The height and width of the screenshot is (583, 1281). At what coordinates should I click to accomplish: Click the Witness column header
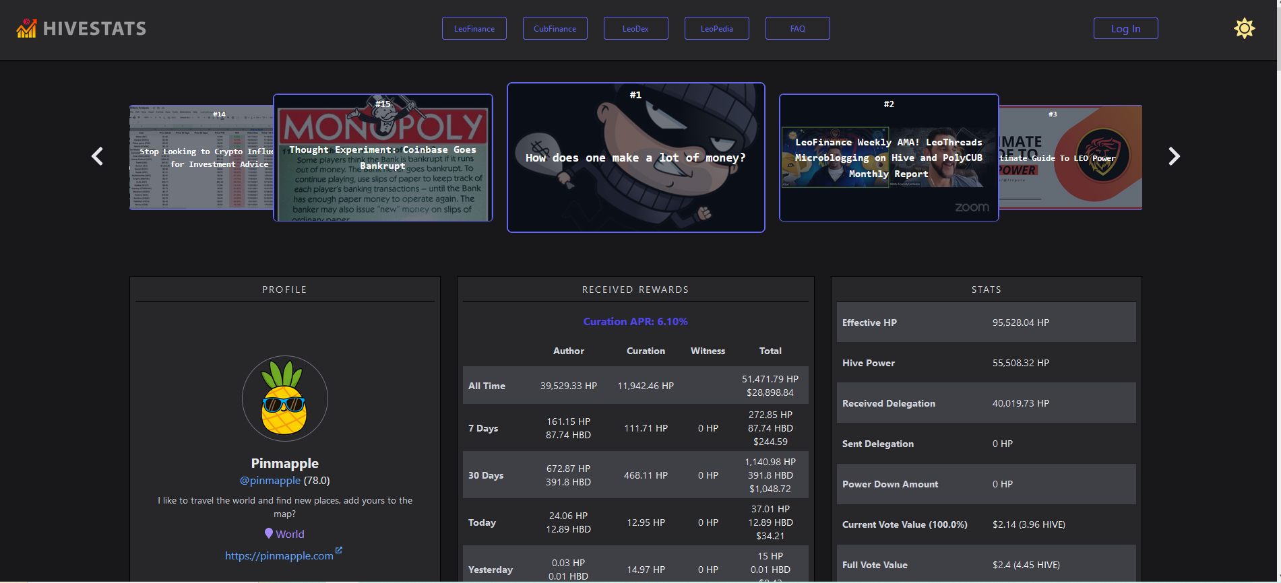pos(708,351)
